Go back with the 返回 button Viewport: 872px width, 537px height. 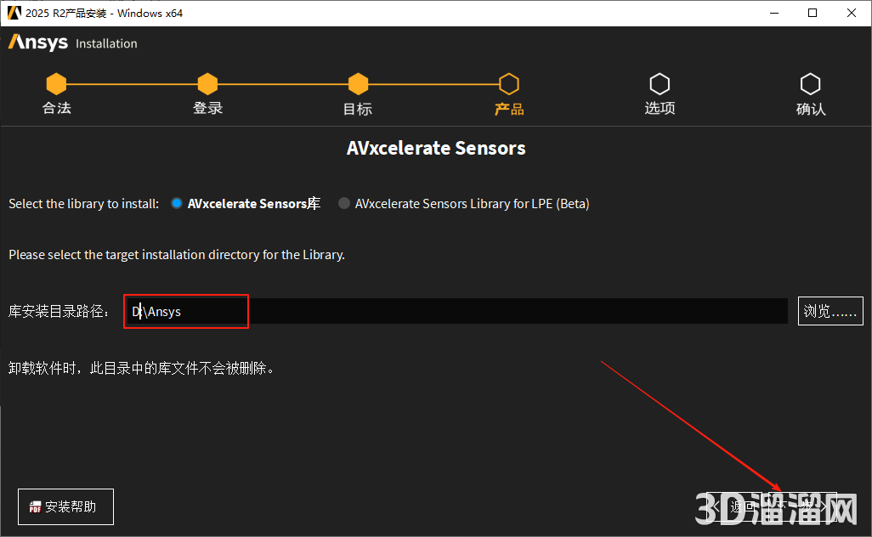pos(736,507)
